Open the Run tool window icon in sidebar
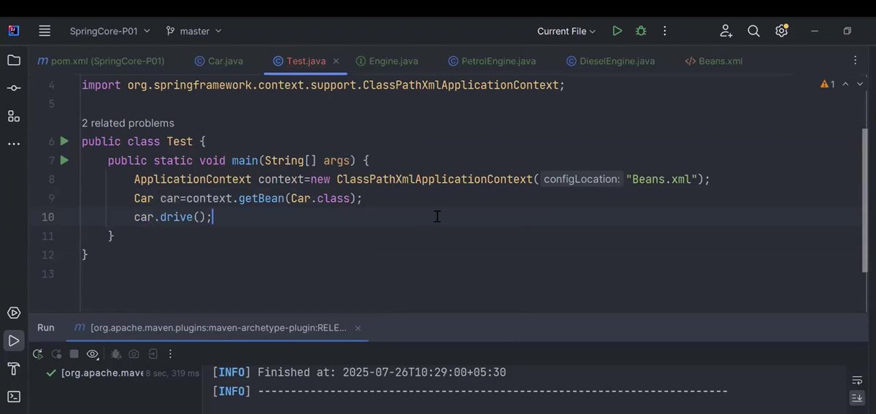 14,340
